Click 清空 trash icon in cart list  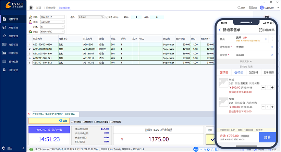point(221,73)
